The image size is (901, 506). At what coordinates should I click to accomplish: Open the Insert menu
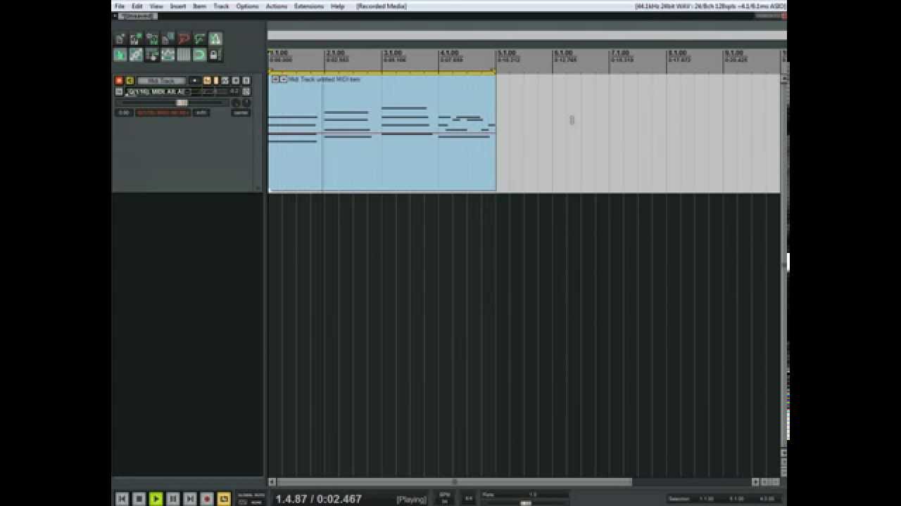178,6
